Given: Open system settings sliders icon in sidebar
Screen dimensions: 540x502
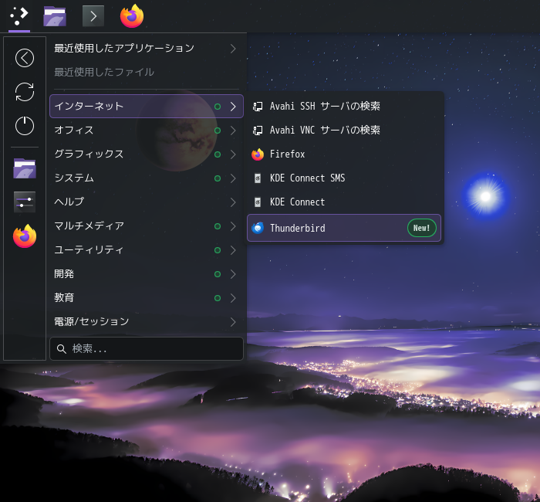Looking at the screenshot, I should 25,202.
